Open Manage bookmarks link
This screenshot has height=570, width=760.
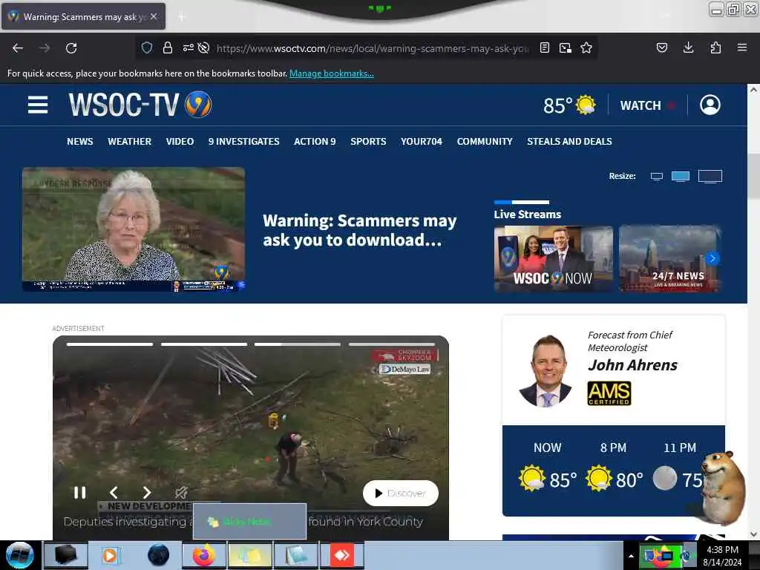point(332,73)
